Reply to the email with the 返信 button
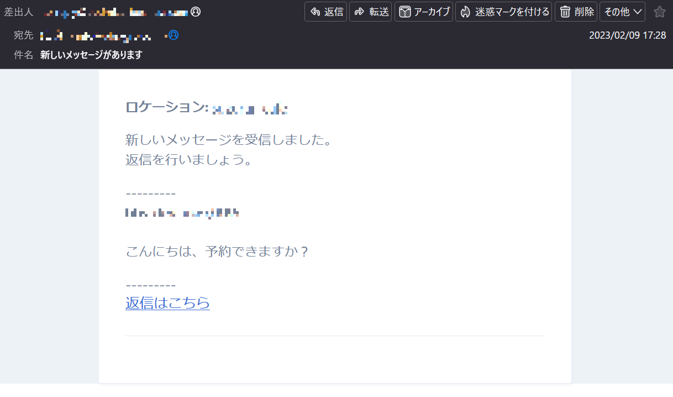673x397 pixels. tap(325, 12)
